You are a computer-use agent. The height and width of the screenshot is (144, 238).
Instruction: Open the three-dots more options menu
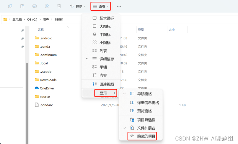coord(119,6)
